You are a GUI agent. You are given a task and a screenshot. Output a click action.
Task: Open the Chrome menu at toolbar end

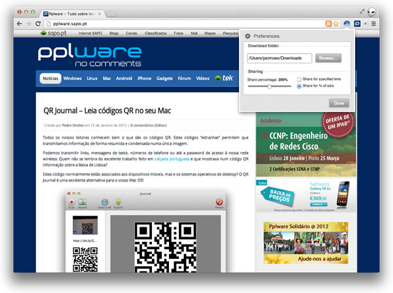coord(372,24)
